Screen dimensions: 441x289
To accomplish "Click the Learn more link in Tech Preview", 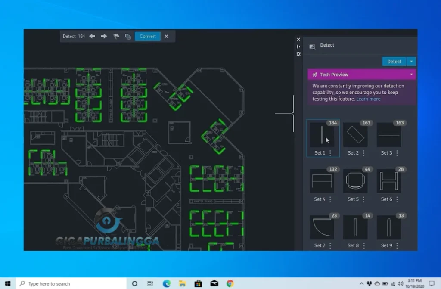I will pos(368,99).
